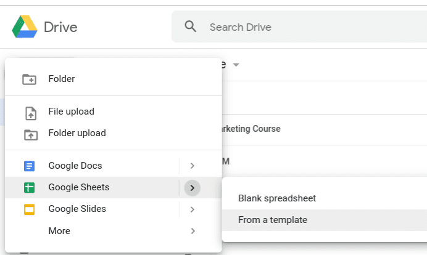Click the Google Docs icon

tap(29, 166)
